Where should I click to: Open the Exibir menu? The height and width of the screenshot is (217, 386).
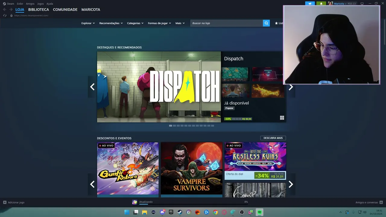click(x=20, y=4)
